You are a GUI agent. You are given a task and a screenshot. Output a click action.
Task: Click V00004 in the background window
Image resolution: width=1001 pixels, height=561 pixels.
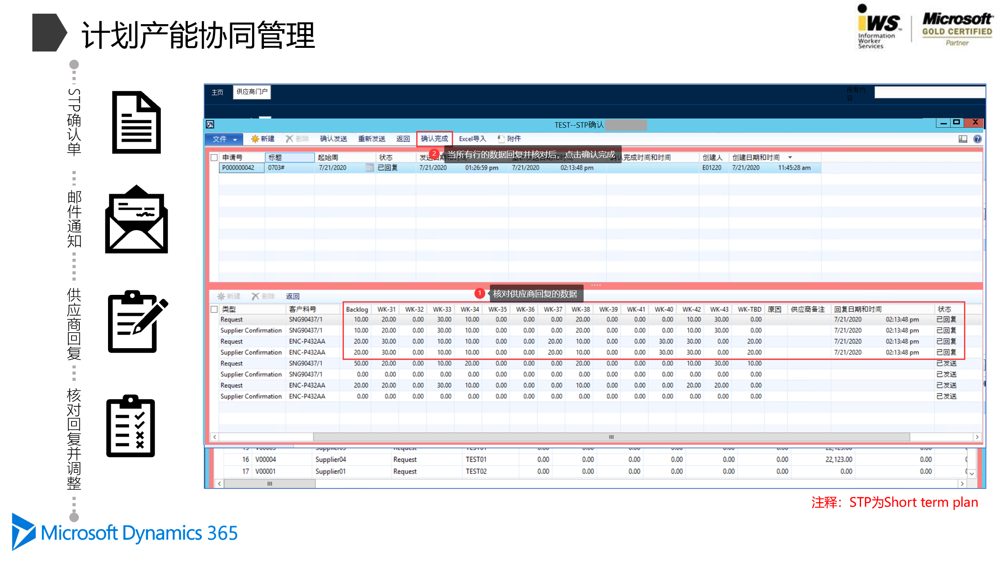(x=266, y=460)
